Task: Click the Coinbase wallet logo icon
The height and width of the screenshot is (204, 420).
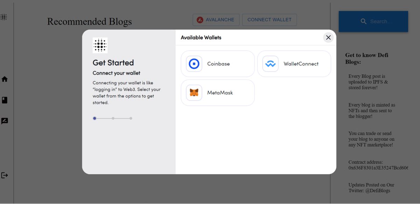Action: [x=194, y=64]
